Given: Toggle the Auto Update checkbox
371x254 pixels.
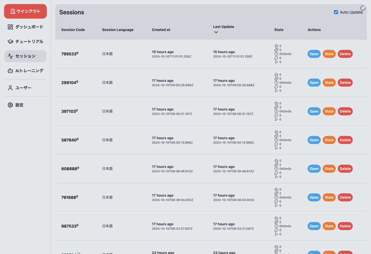Looking at the screenshot, I should (x=336, y=12).
